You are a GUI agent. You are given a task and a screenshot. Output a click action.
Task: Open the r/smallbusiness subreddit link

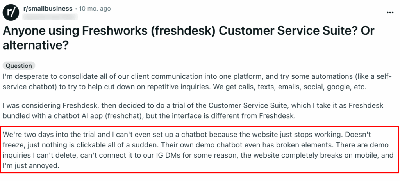[48, 9]
